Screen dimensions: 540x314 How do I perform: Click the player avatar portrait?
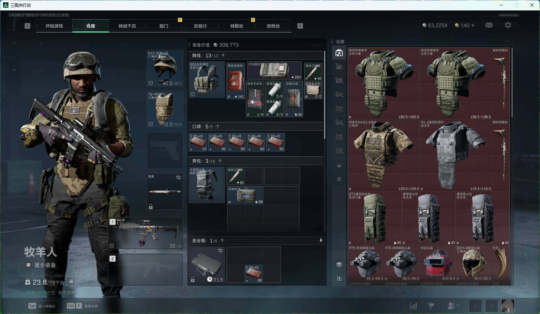pos(508,306)
